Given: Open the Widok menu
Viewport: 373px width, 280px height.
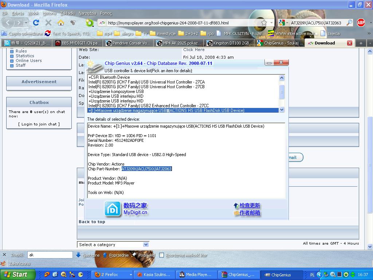Looking at the screenshot, I should click(x=33, y=13).
